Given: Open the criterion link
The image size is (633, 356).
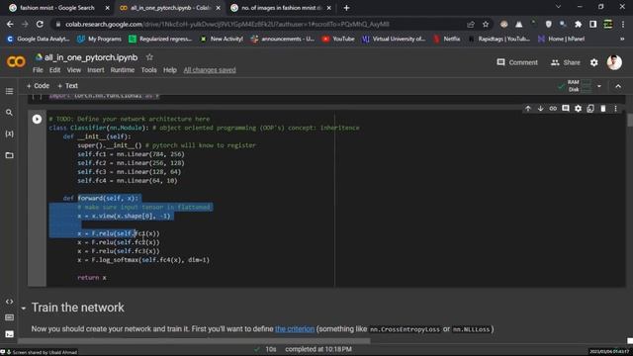Looking at the screenshot, I should coord(295,329).
